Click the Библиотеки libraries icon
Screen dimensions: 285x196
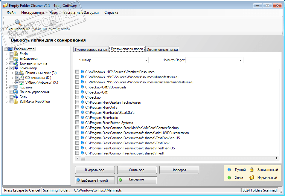point(16,59)
